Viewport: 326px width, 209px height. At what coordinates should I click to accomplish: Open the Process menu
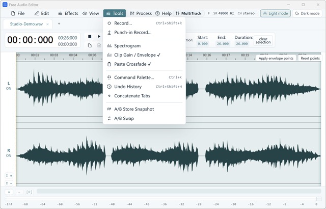click(x=141, y=13)
